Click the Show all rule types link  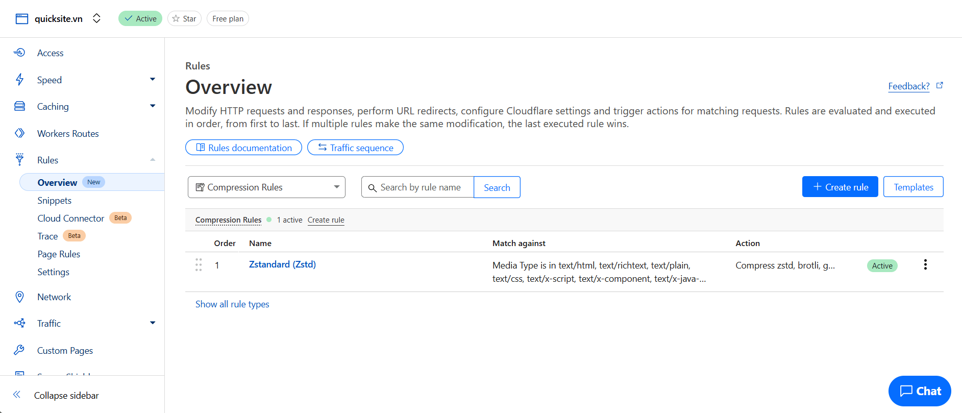(x=232, y=304)
